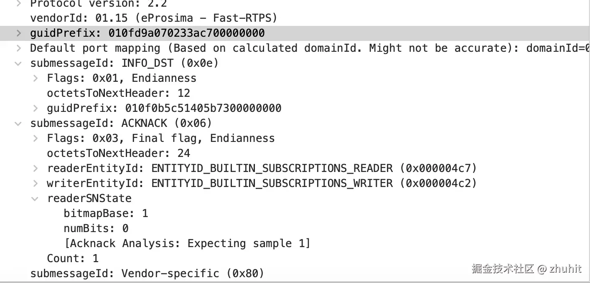Viewport: 590px width, 283px height.
Task: Select the Vendor-specific (0x80) submessage row
Action: coord(147,273)
